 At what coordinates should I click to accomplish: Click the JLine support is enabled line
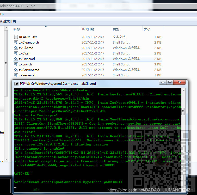39,149
